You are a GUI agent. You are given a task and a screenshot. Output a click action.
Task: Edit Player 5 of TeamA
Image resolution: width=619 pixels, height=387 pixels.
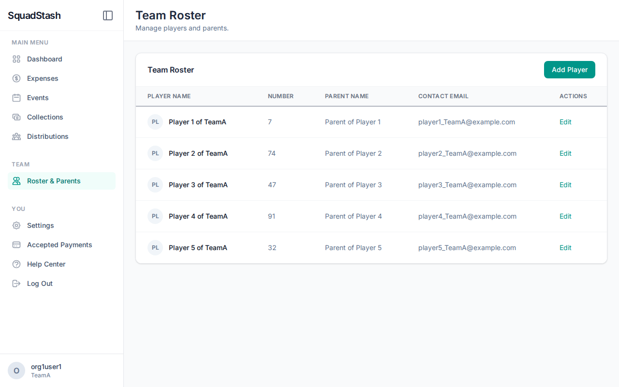click(x=565, y=247)
